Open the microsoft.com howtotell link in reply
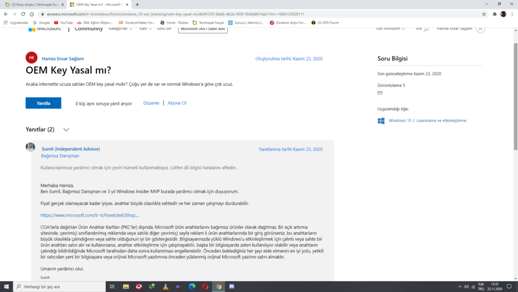The image size is (518, 292). point(90,215)
